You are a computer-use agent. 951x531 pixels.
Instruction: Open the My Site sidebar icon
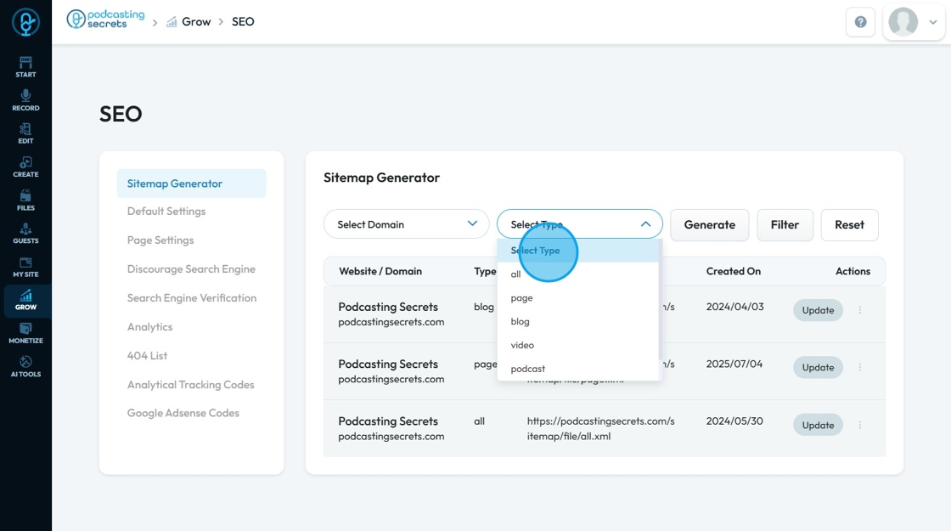click(x=25, y=267)
